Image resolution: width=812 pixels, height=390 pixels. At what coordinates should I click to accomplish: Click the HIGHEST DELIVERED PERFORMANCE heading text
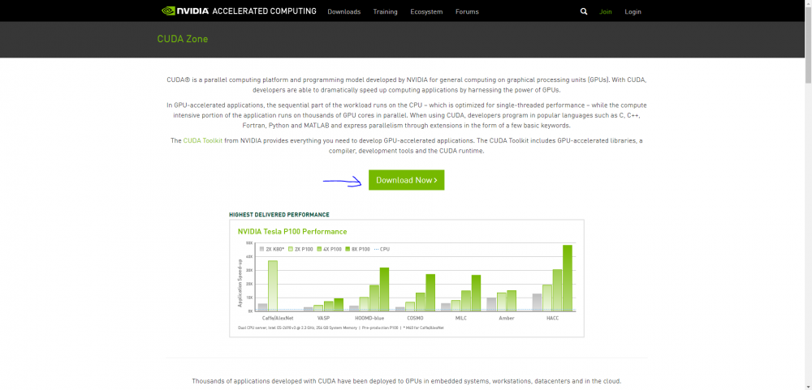point(279,215)
